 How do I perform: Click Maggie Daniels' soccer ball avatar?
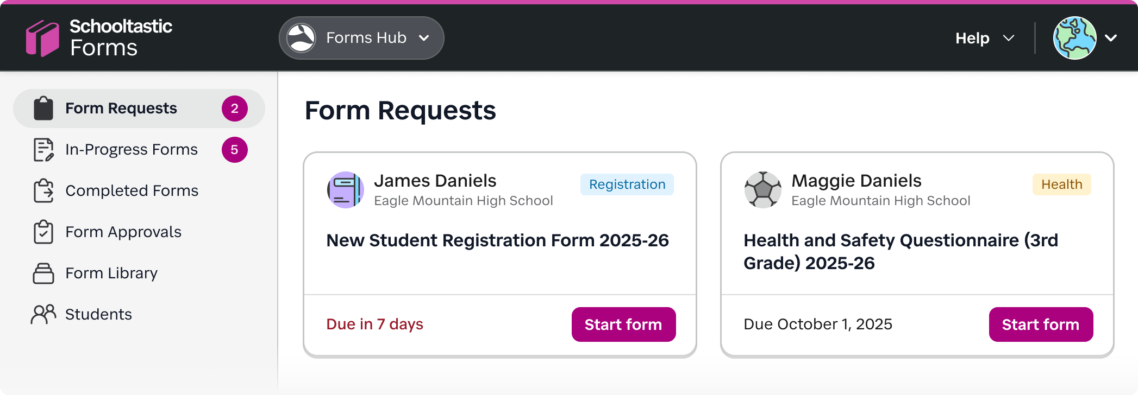pos(762,189)
